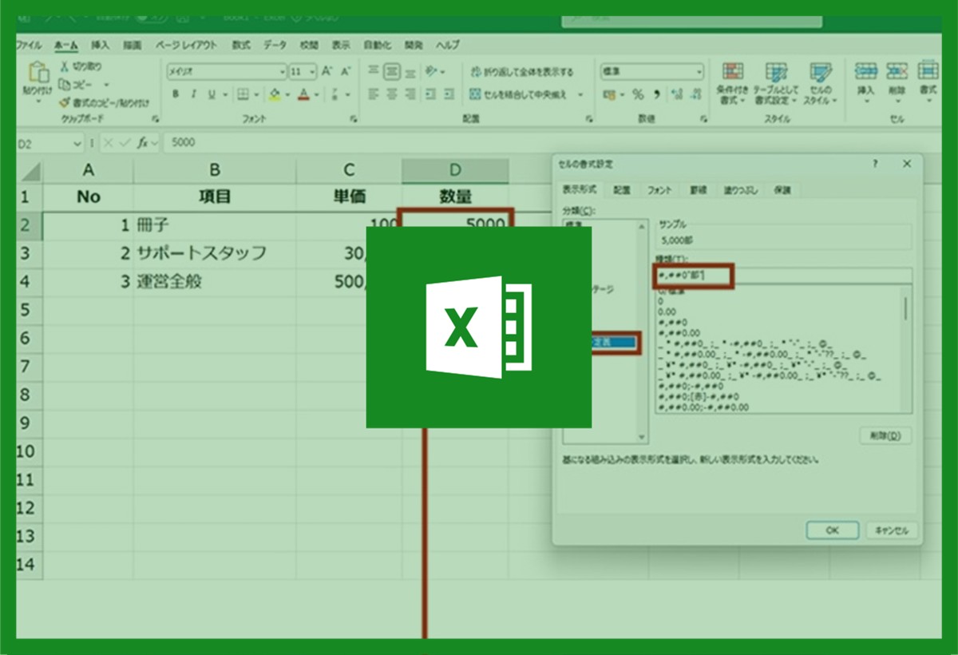The height and width of the screenshot is (655, 958).
Task: Click OK in Format Cells dialog
Action: click(832, 530)
